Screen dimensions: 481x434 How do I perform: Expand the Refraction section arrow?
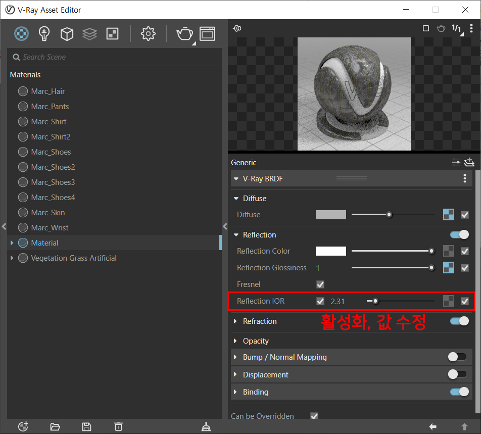pos(235,321)
